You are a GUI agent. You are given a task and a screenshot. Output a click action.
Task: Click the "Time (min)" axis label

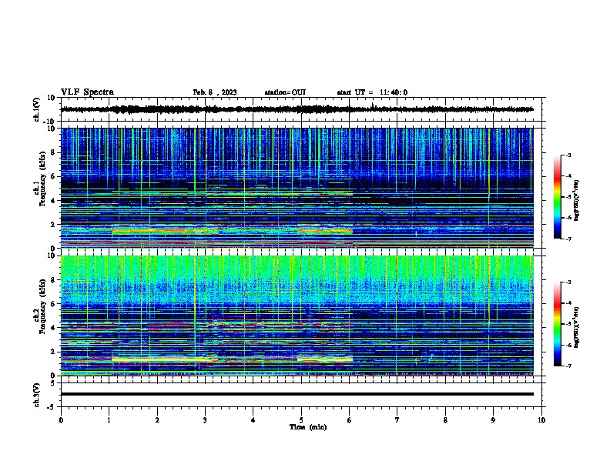308,427
